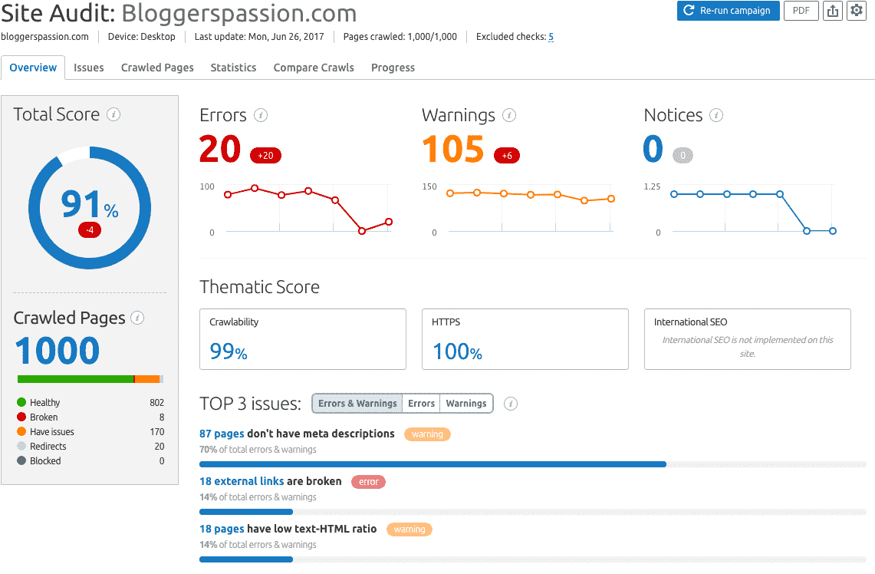Click the broken external links progress bar

coord(532,512)
